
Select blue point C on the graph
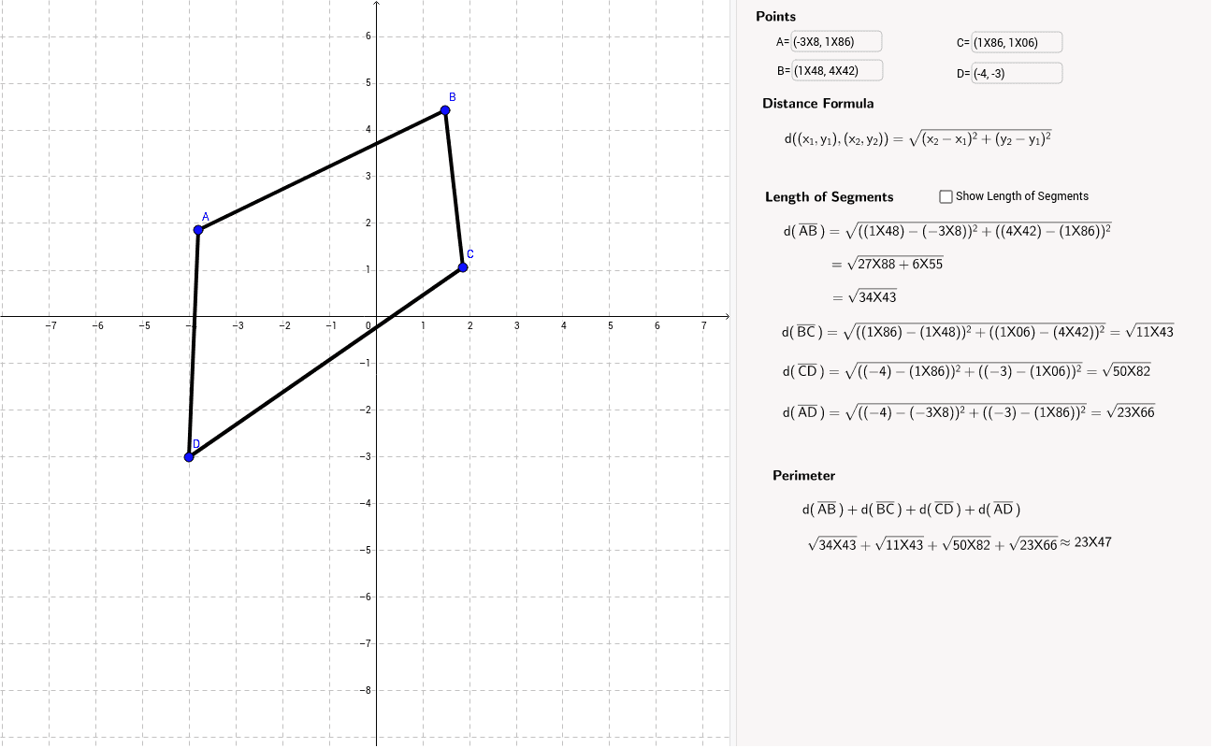tap(463, 267)
